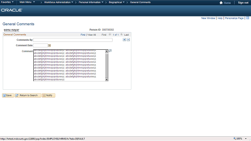Click the '1 of 1' row counter
Viewport: 251px width, 141px height.
[x=116, y=35]
